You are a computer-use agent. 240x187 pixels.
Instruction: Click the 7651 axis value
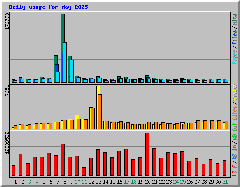7,91
